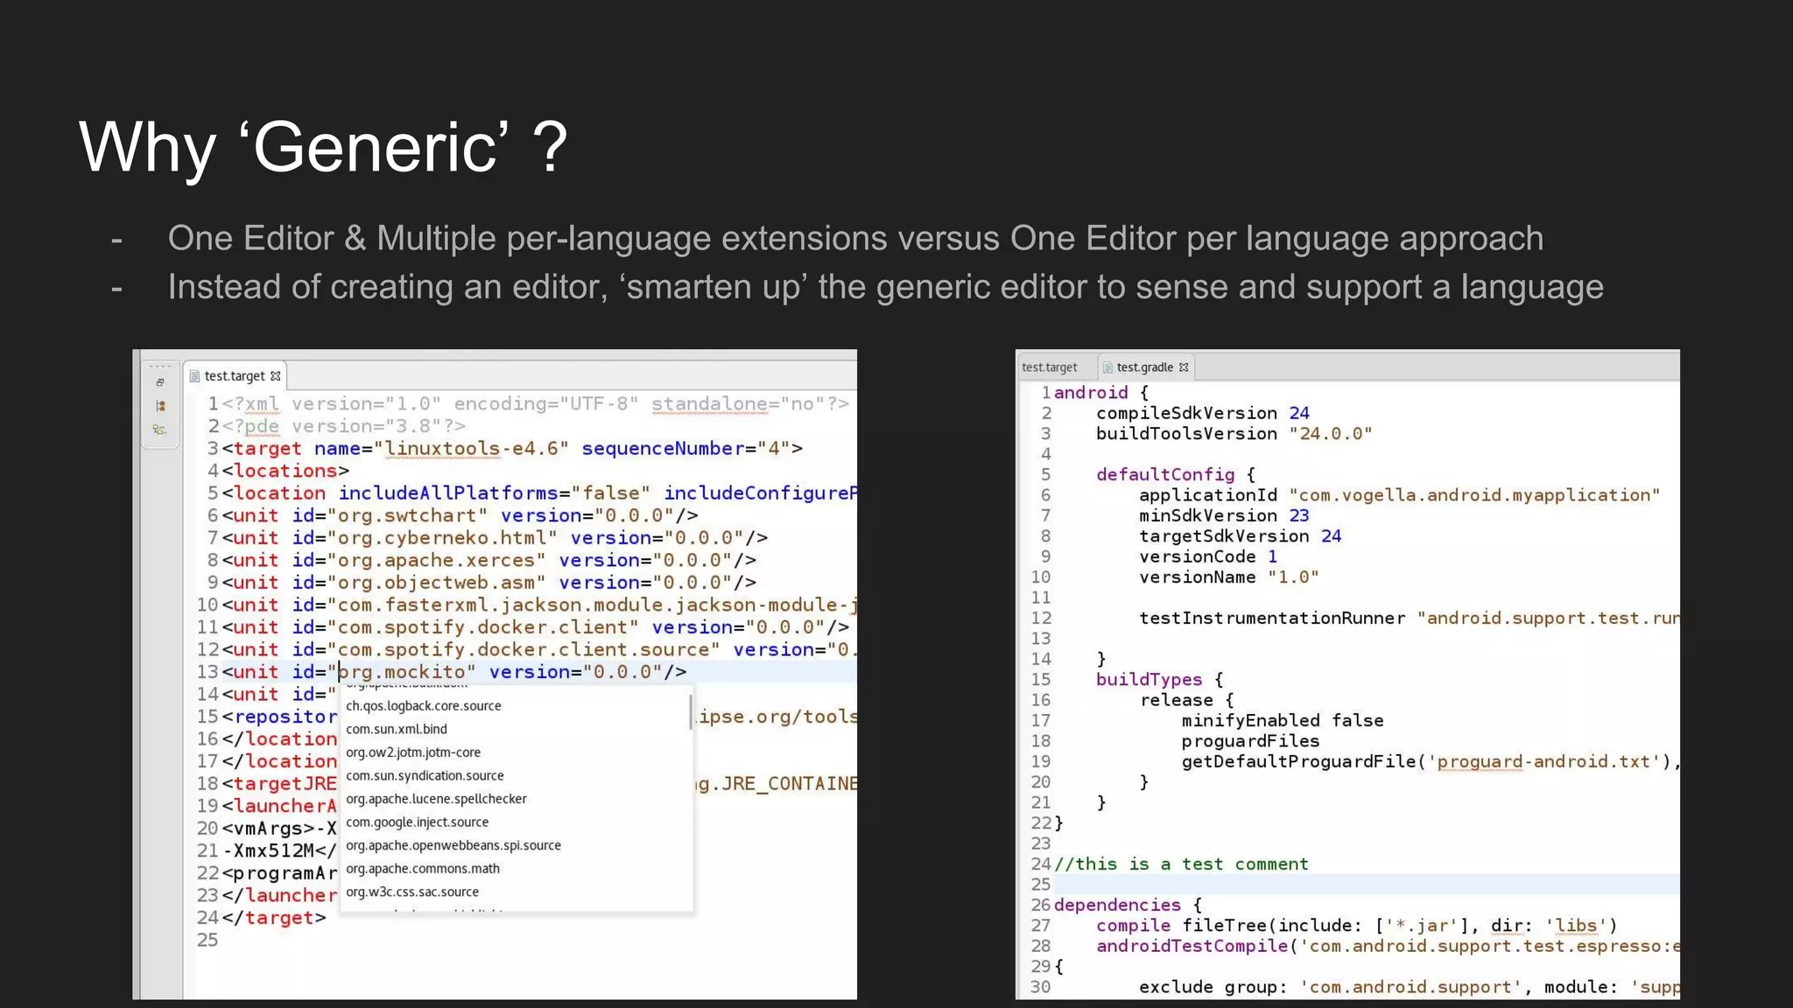The image size is (1793, 1008).
Task: Pick org.w3c.css.sac.source suggestion
Action: (x=412, y=892)
